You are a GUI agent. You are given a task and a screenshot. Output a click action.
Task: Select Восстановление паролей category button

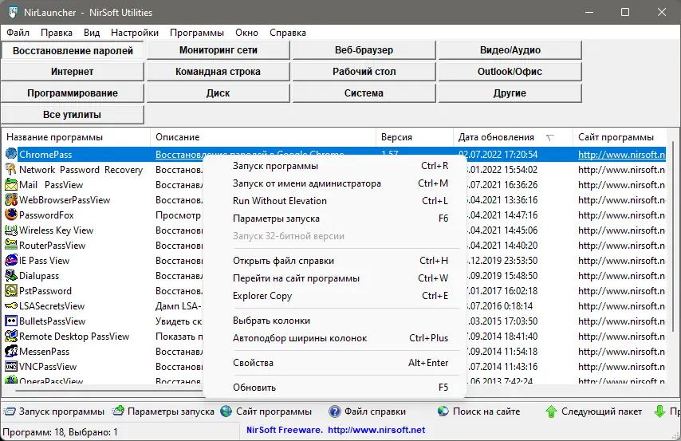73,50
